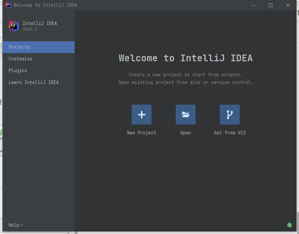Go to Learn IntelliJ IDEA tab
The height and width of the screenshot is (234, 299).
pyautogui.click(x=39, y=83)
